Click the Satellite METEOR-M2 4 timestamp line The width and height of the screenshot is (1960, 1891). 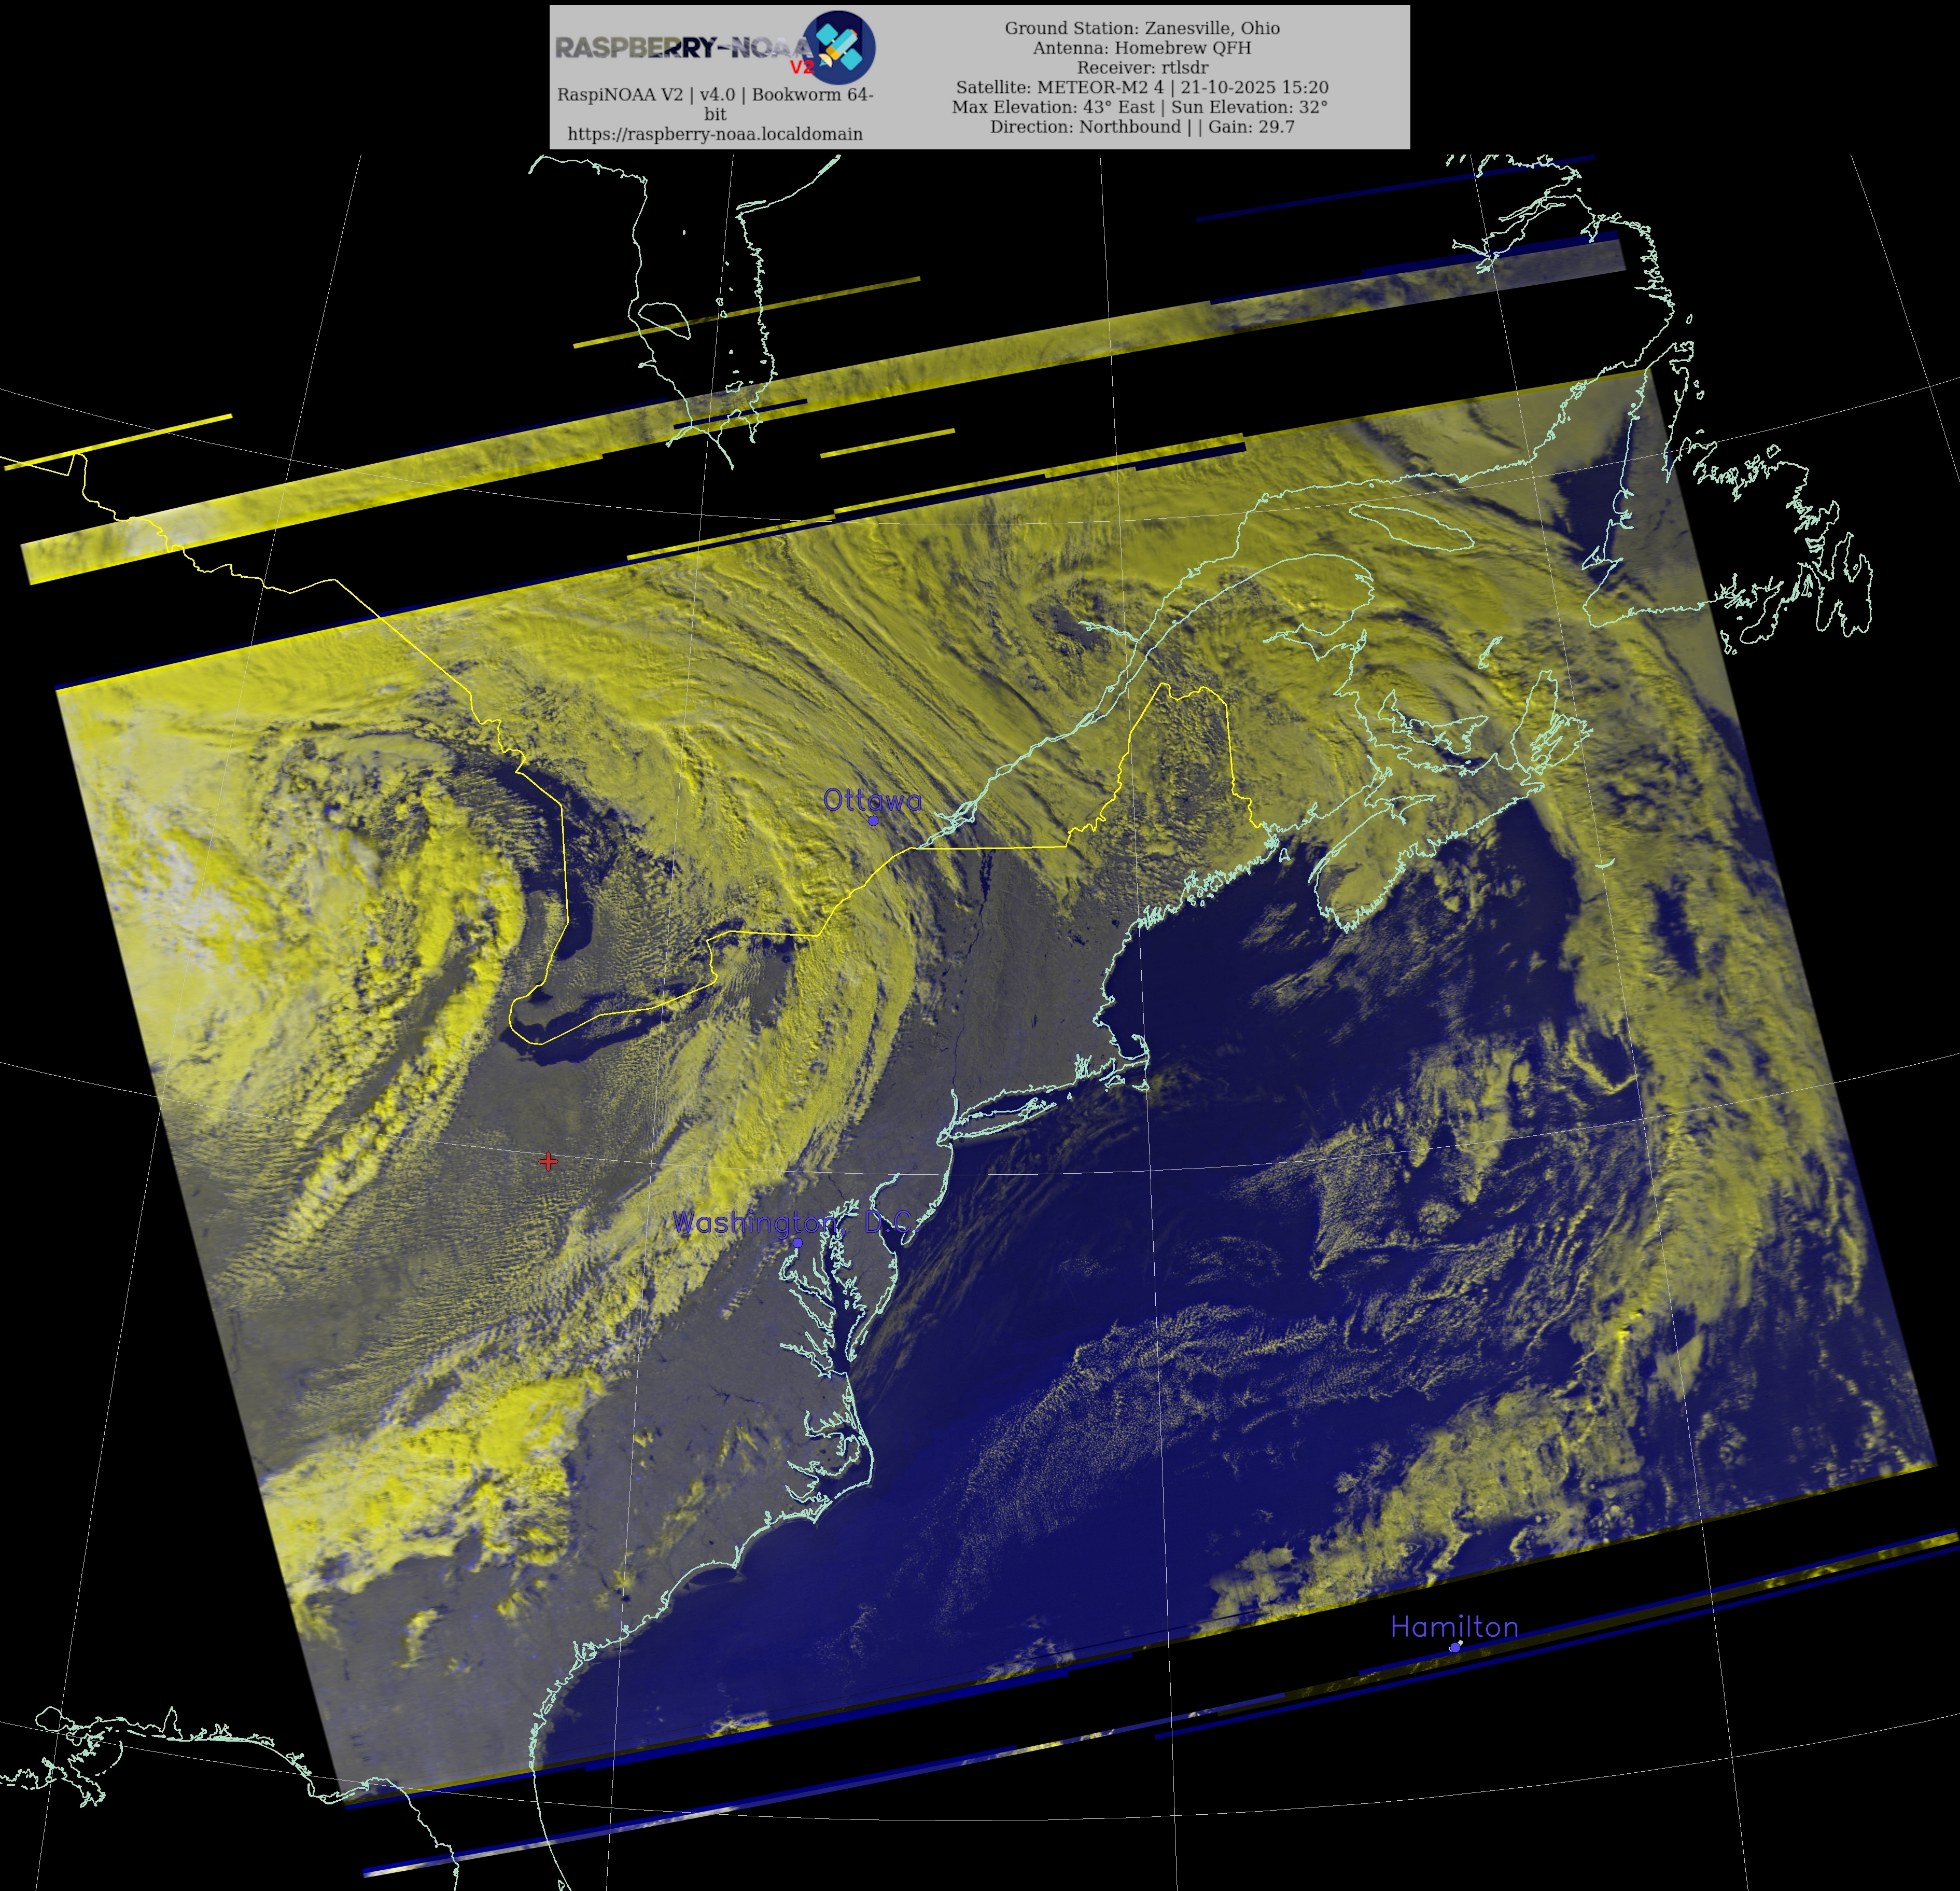point(1142,87)
